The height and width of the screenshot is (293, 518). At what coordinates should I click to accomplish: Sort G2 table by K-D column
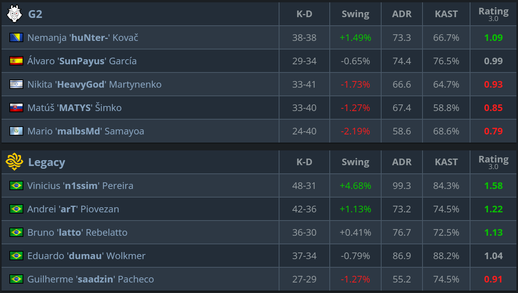tap(304, 14)
